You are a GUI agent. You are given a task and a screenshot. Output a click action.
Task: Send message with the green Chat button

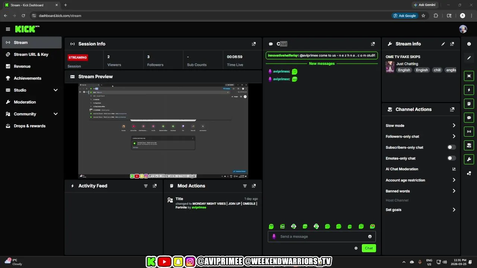click(x=369, y=248)
